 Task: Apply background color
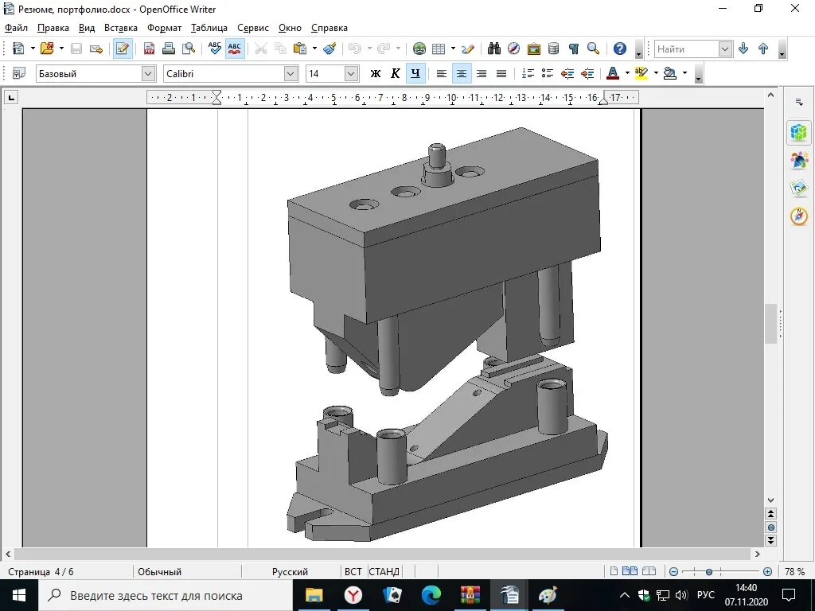(x=670, y=74)
